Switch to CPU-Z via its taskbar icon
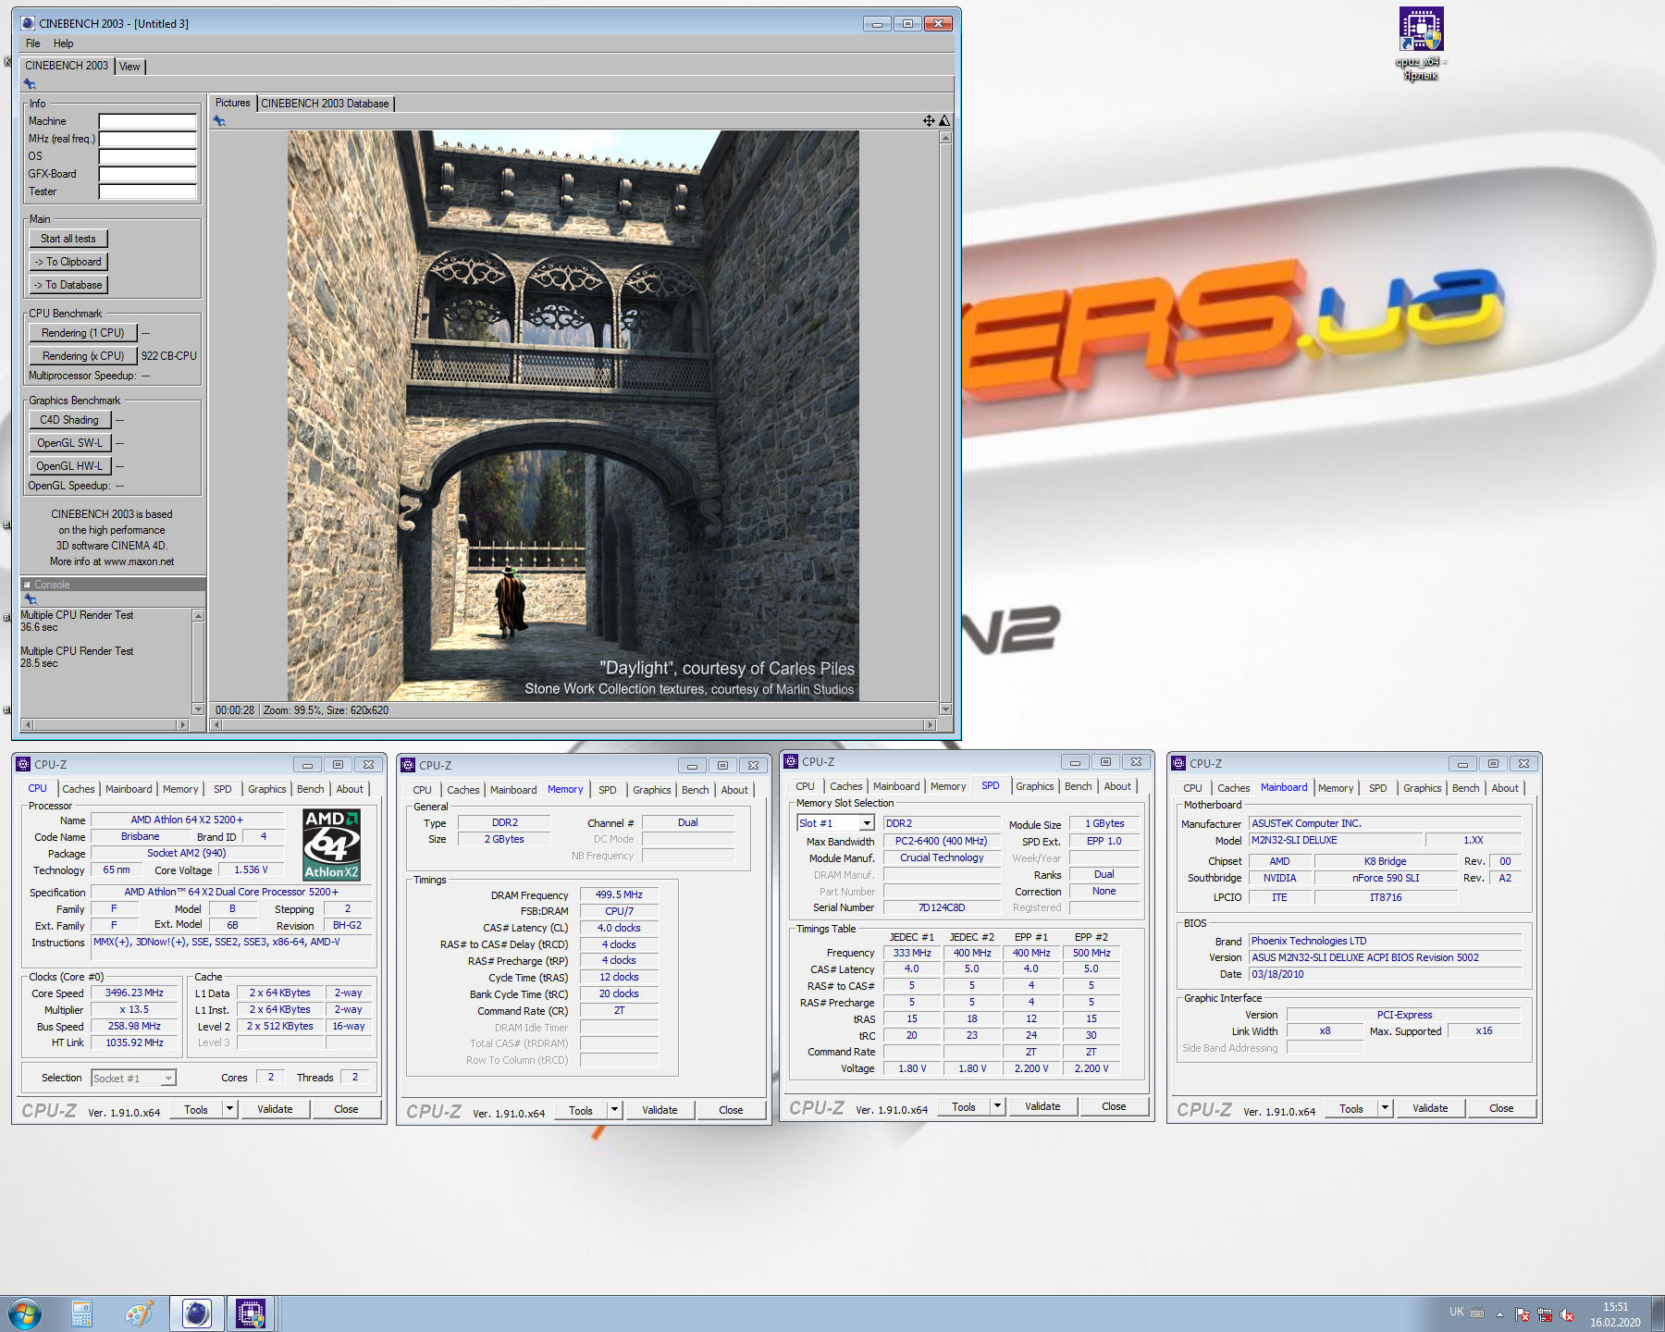 (x=251, y=1313)
